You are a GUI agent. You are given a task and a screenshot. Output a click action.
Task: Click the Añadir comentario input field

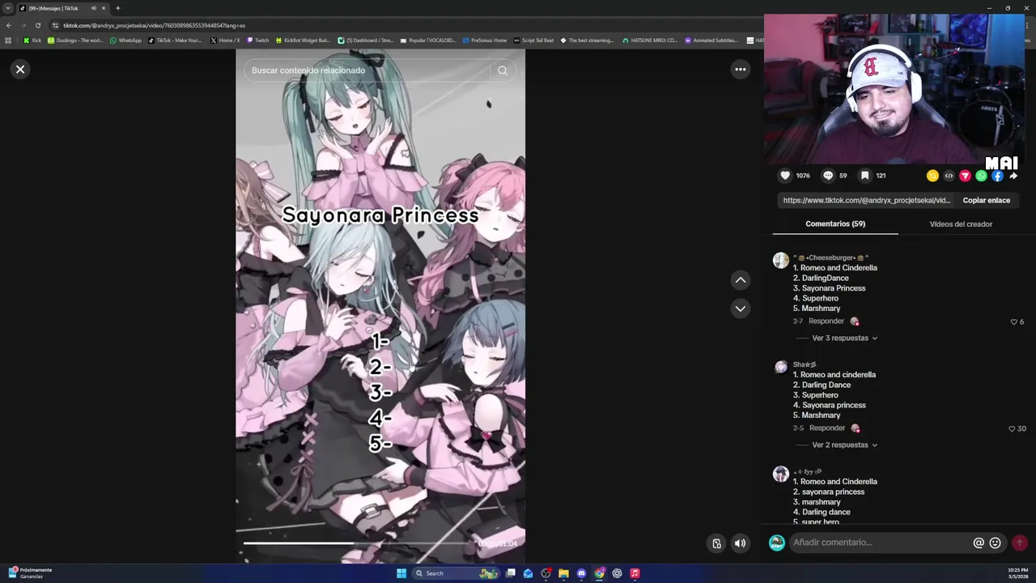pyautogui.click(x=881, y=543)
